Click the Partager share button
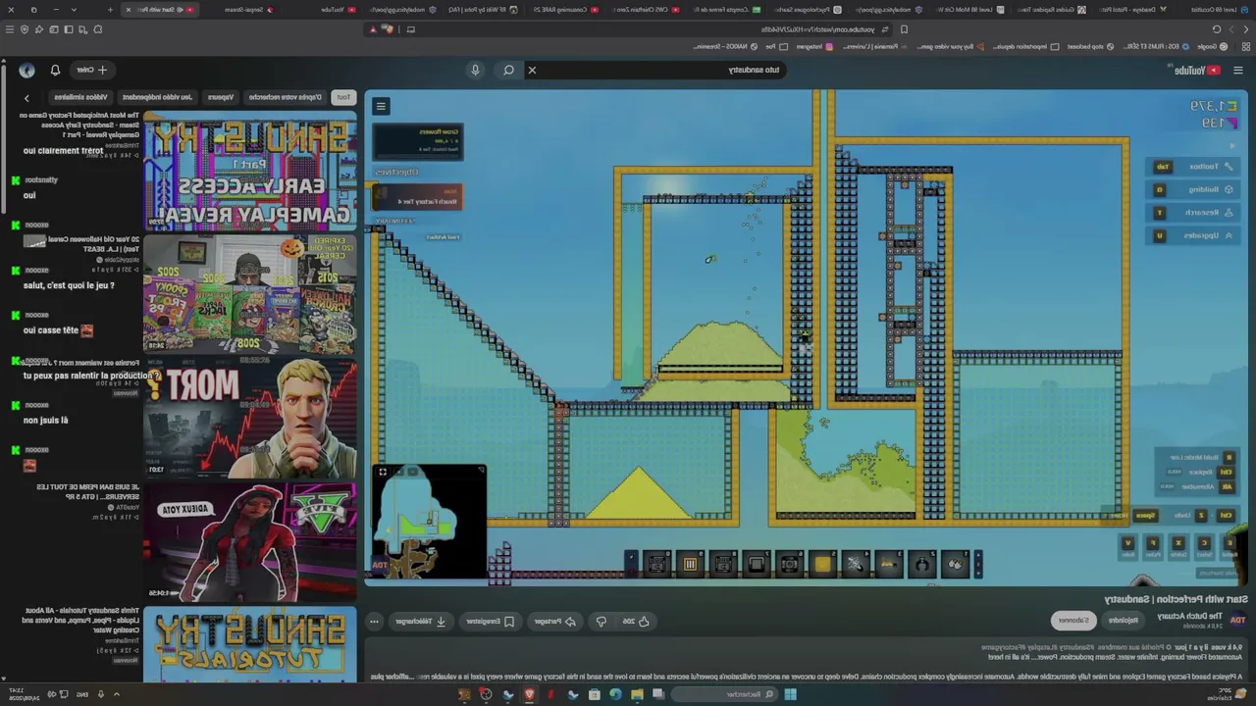 coord(556,621)
